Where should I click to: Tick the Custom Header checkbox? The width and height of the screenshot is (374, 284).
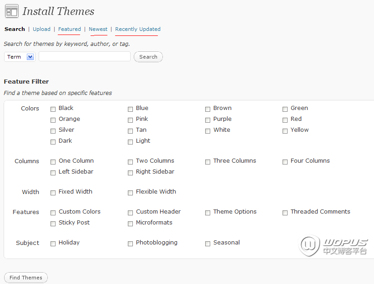tap(131, 213)
